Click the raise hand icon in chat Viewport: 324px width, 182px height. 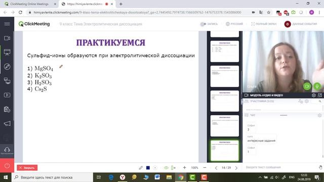click(320, 167)
